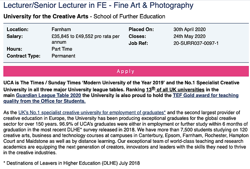The height and width of the screenshot is (169, 250).
Task: Open the UK's No.1 specialist creative university link
Action: coord(92,112)
